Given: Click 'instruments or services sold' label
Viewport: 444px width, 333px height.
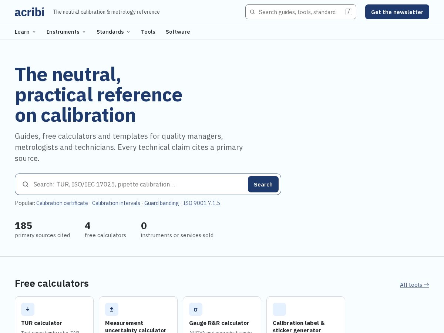Looking at the screenshot, I should click(177, 235).
